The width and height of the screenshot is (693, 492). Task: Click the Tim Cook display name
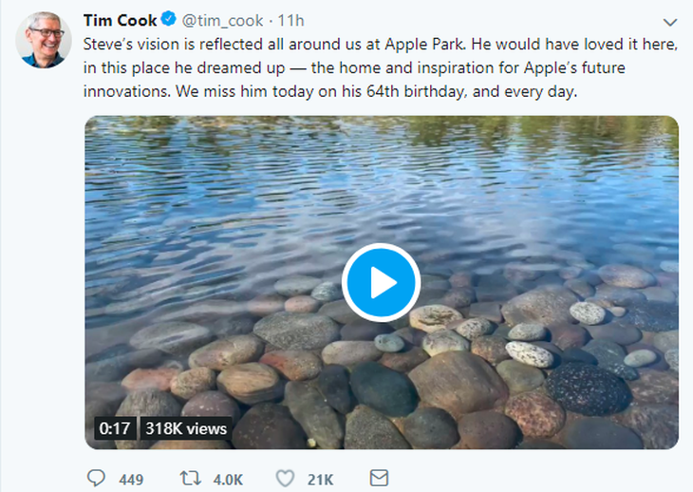click(120, 20)
